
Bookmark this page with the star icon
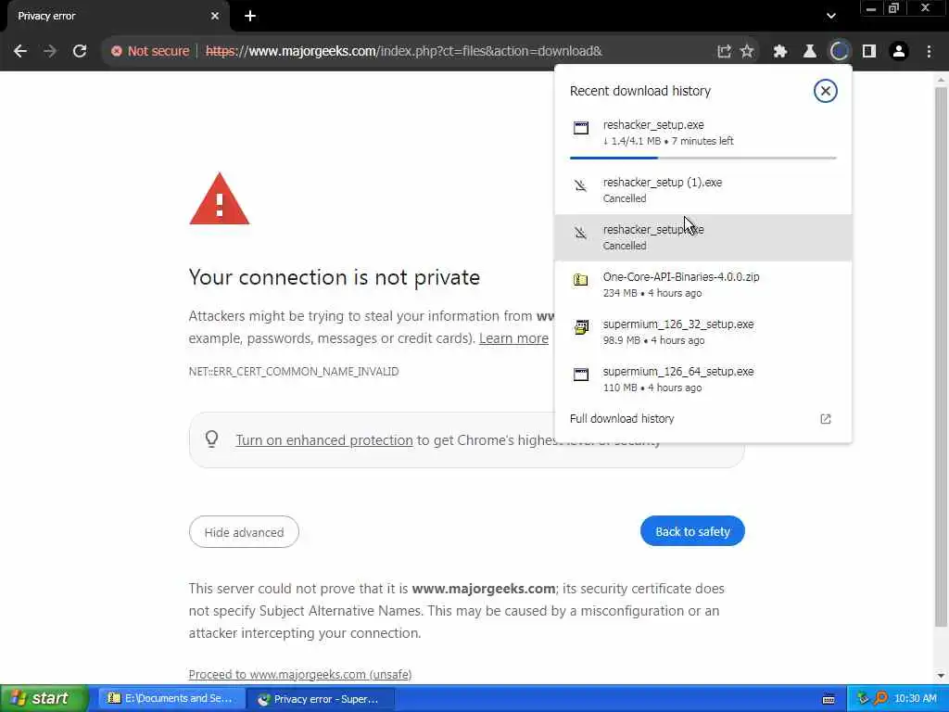748,51
